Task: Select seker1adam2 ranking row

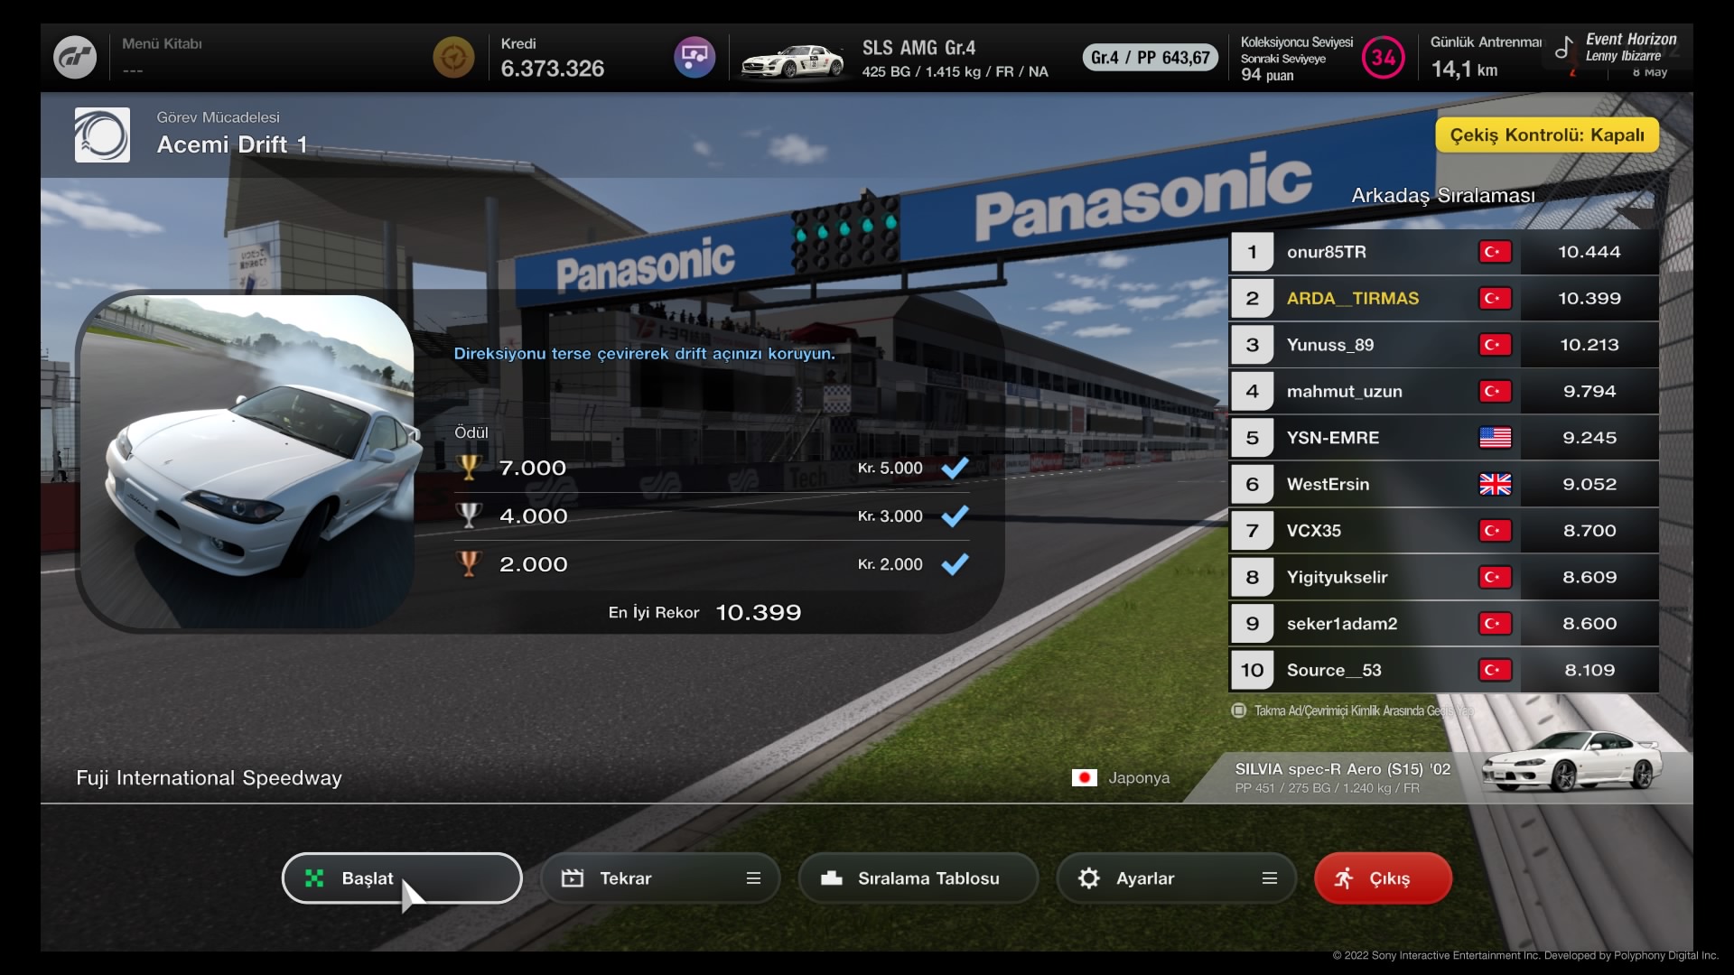Action: click(1443, 624)
